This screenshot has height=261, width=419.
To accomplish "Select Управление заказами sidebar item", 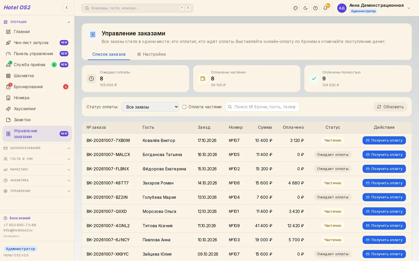I will click(37, 134).
